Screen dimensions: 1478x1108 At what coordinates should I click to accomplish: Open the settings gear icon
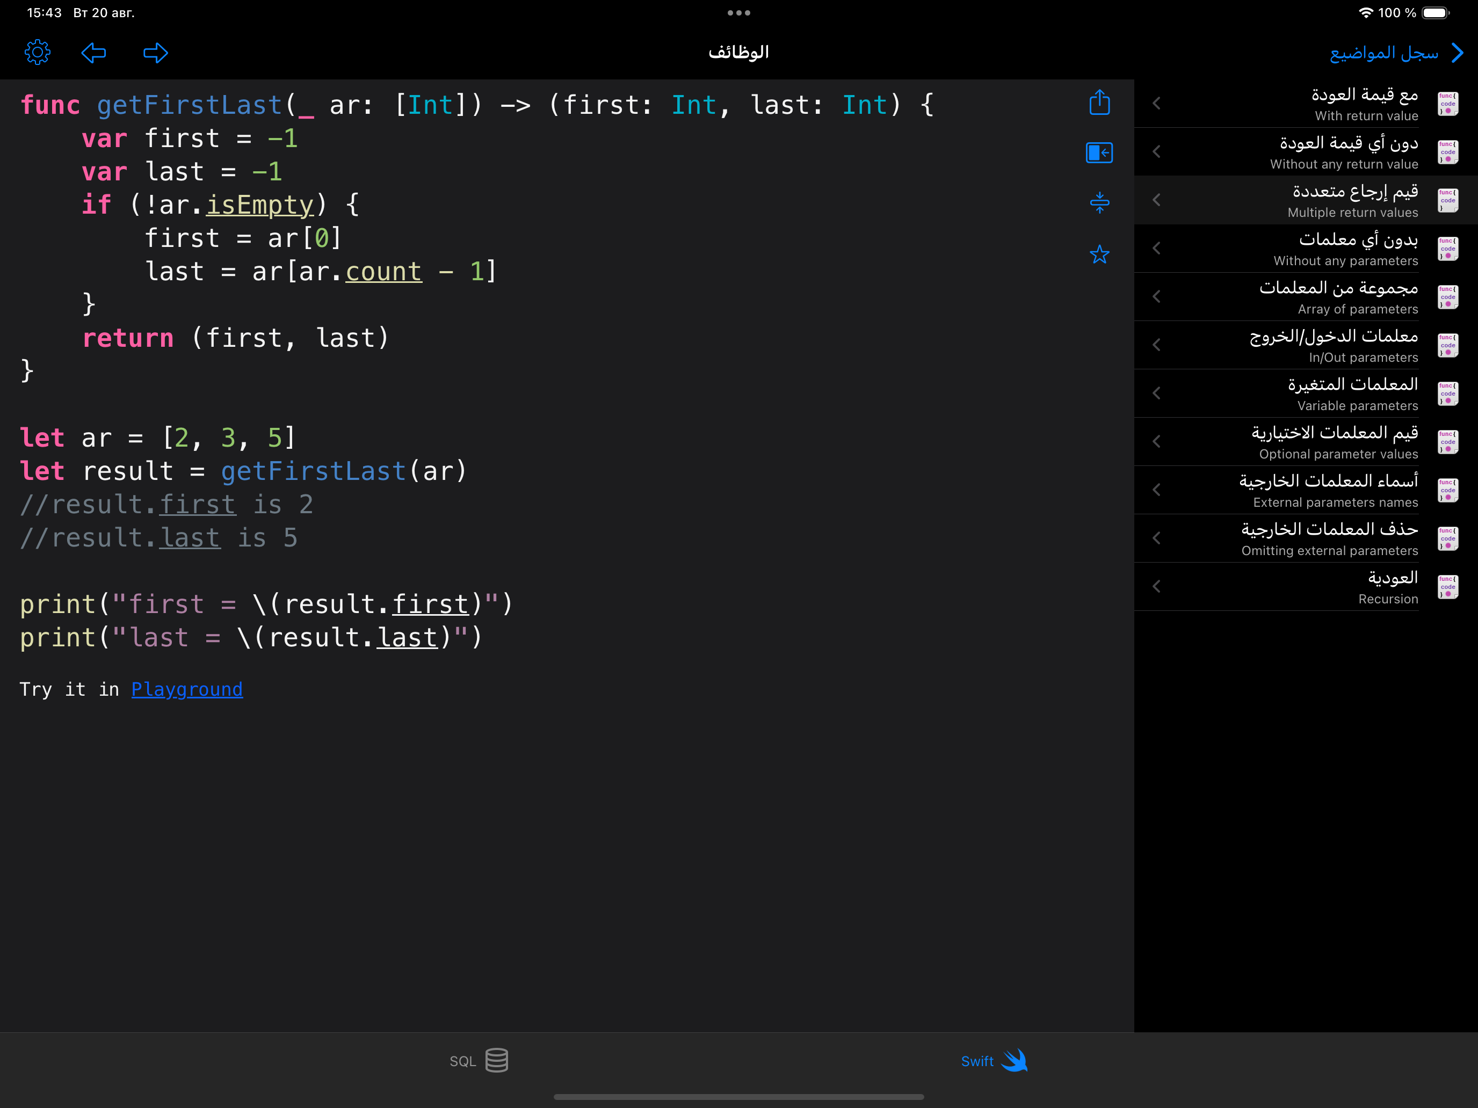[x=38, y=52]
